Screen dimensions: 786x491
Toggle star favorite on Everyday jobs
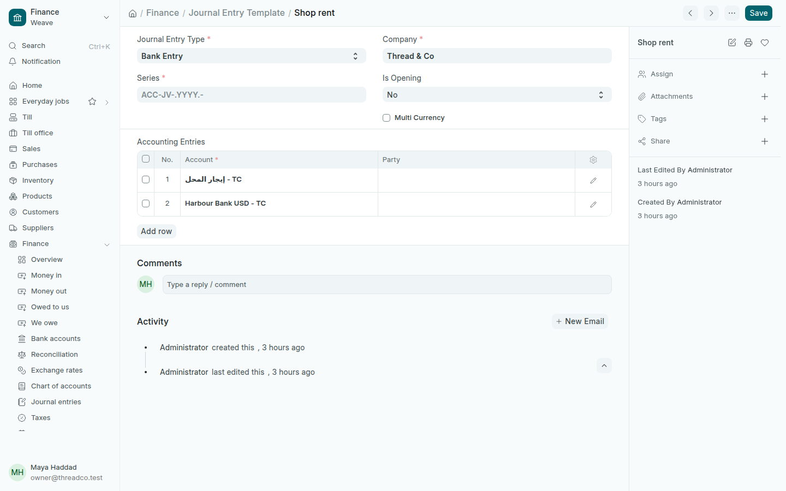coord(92,101)
